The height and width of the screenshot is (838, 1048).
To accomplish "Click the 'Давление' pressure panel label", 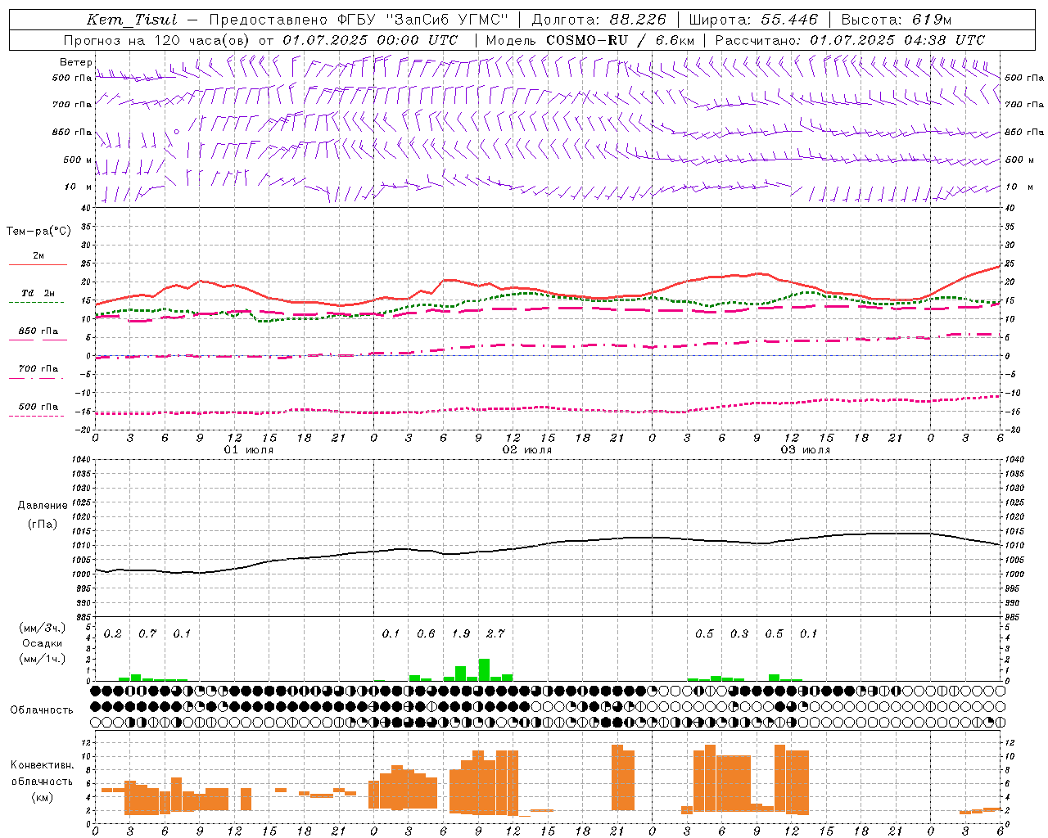I will point(43,506).
